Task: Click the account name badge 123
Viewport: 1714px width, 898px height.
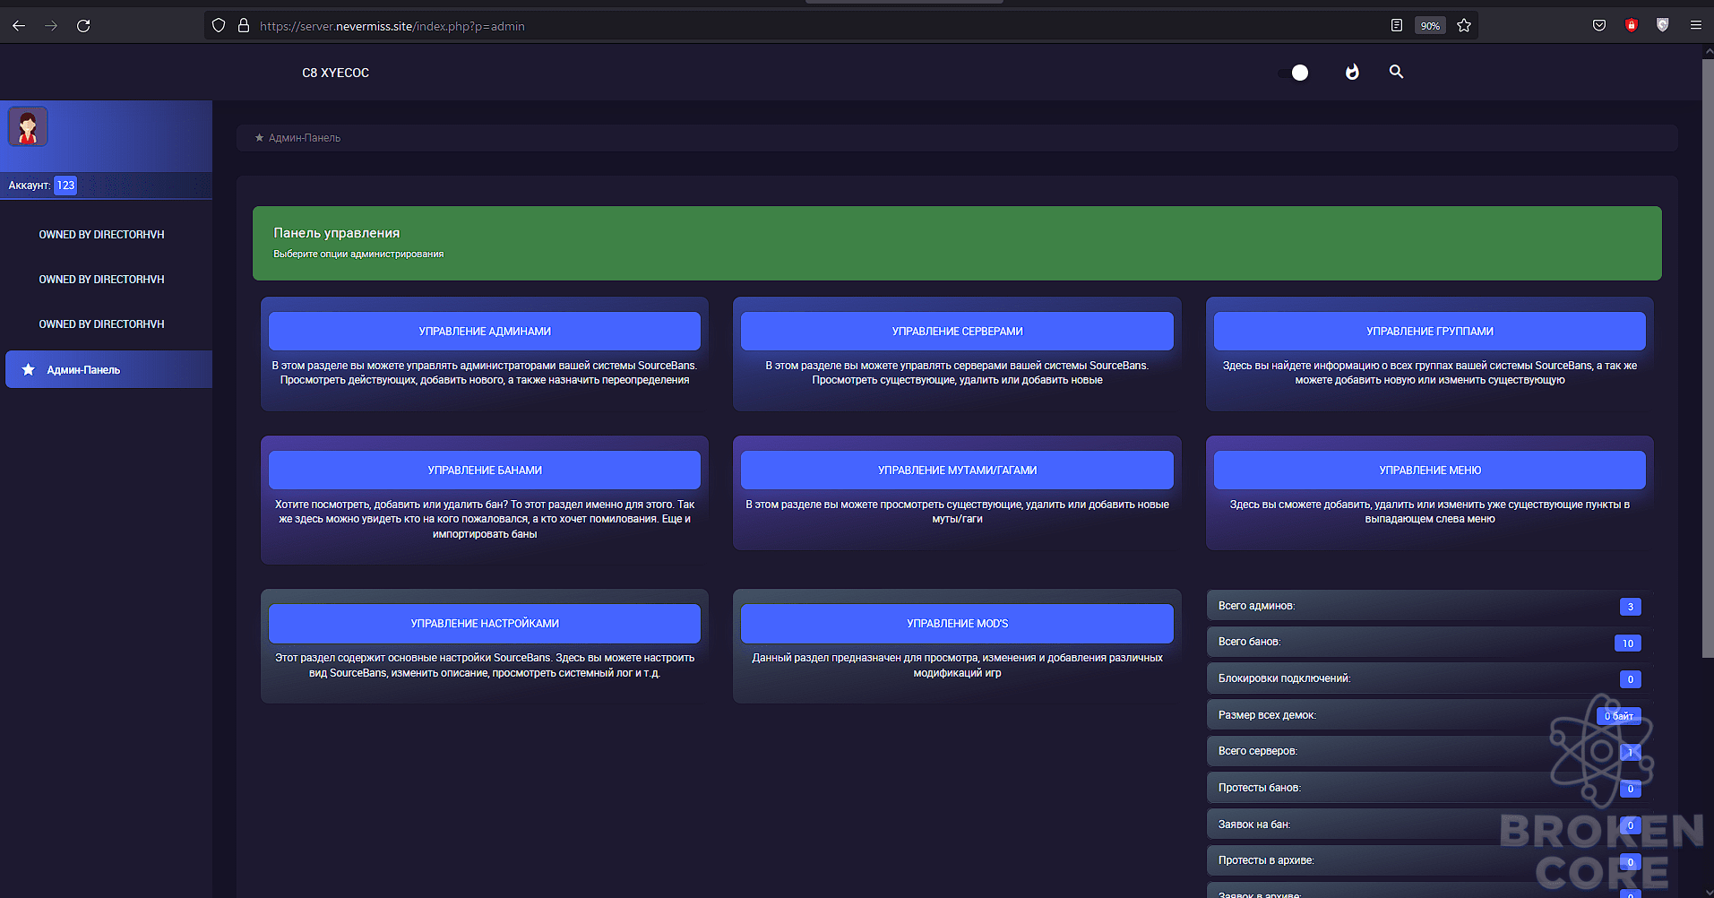Action: pos(65,186)
